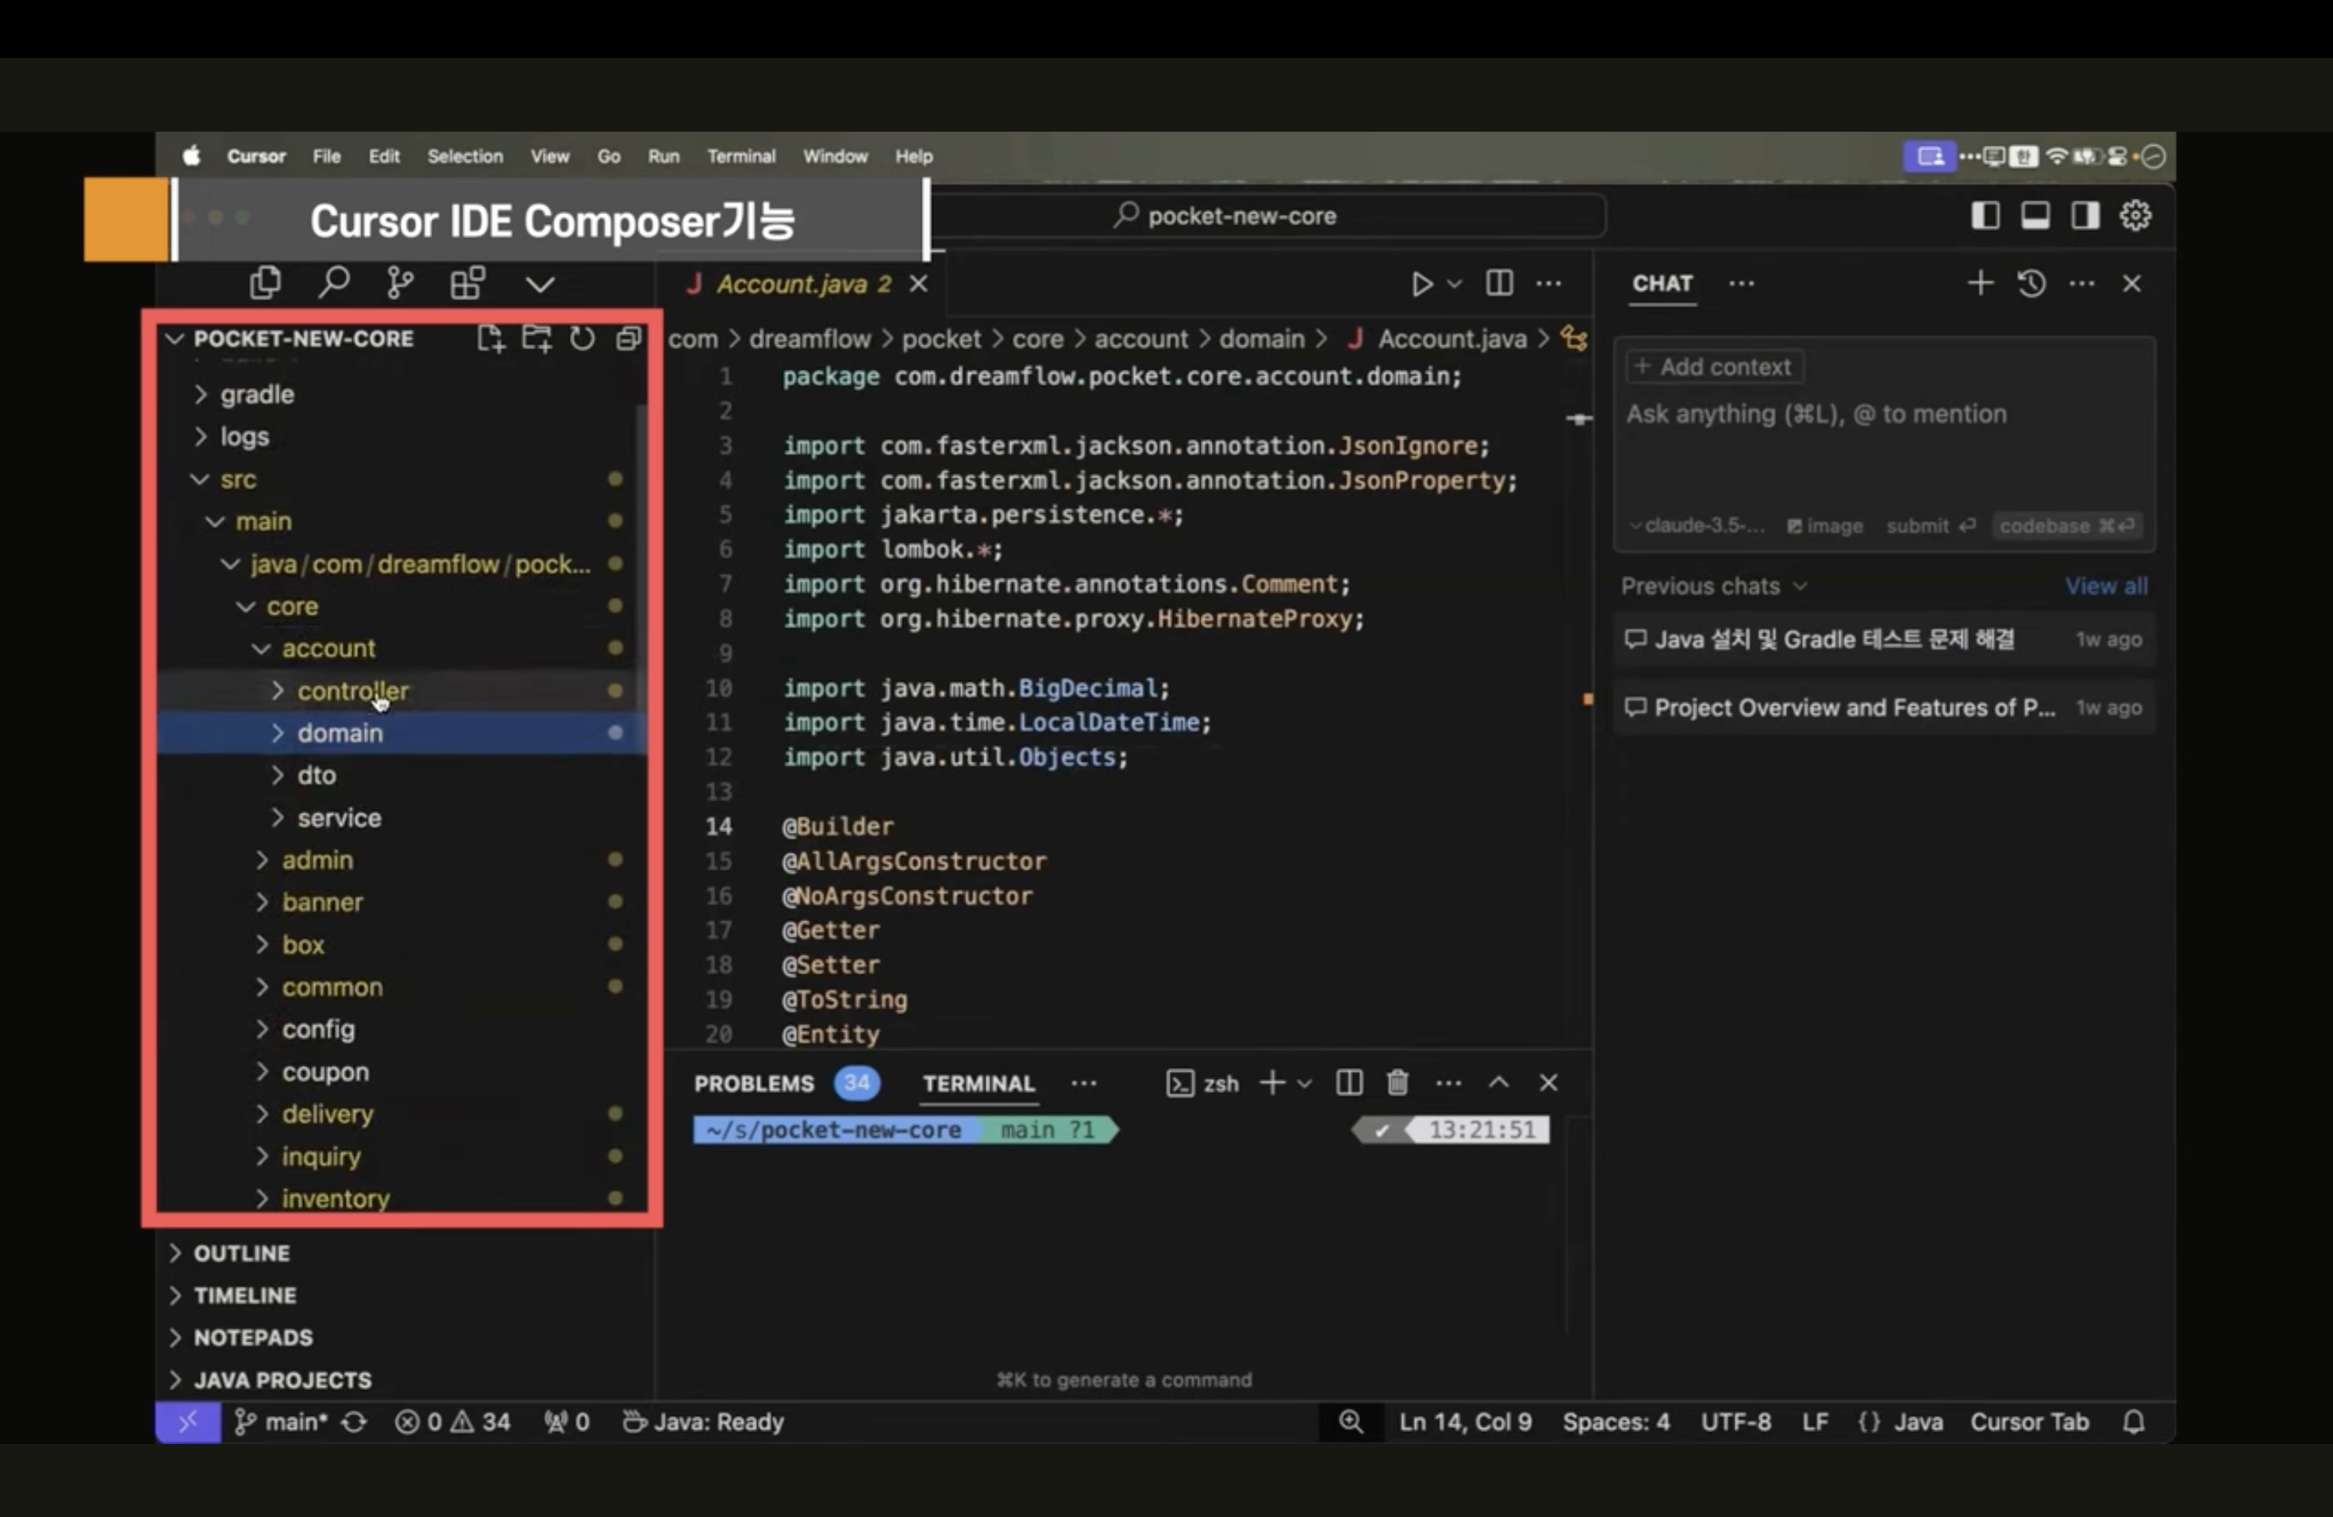Switch to the PROBLEMS tab
The width and height of the screenshot is (2333, 1517).
tap(754, 1084)
